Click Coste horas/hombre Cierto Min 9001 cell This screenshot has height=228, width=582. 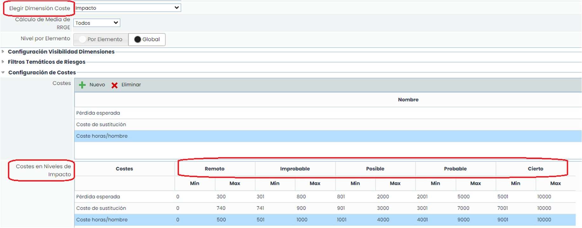tap(503, 219)
